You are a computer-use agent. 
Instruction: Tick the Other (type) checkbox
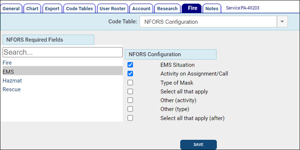pyautogui.click(x=130, y=109)
